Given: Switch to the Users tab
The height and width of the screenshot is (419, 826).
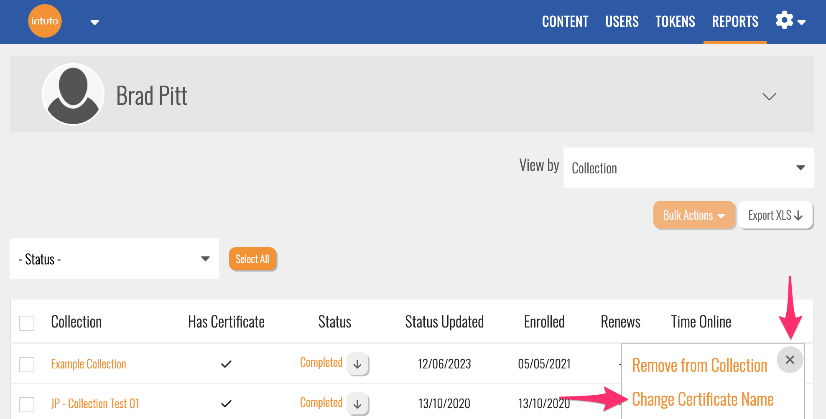Looking at the screenshot, I should [622, 21].
